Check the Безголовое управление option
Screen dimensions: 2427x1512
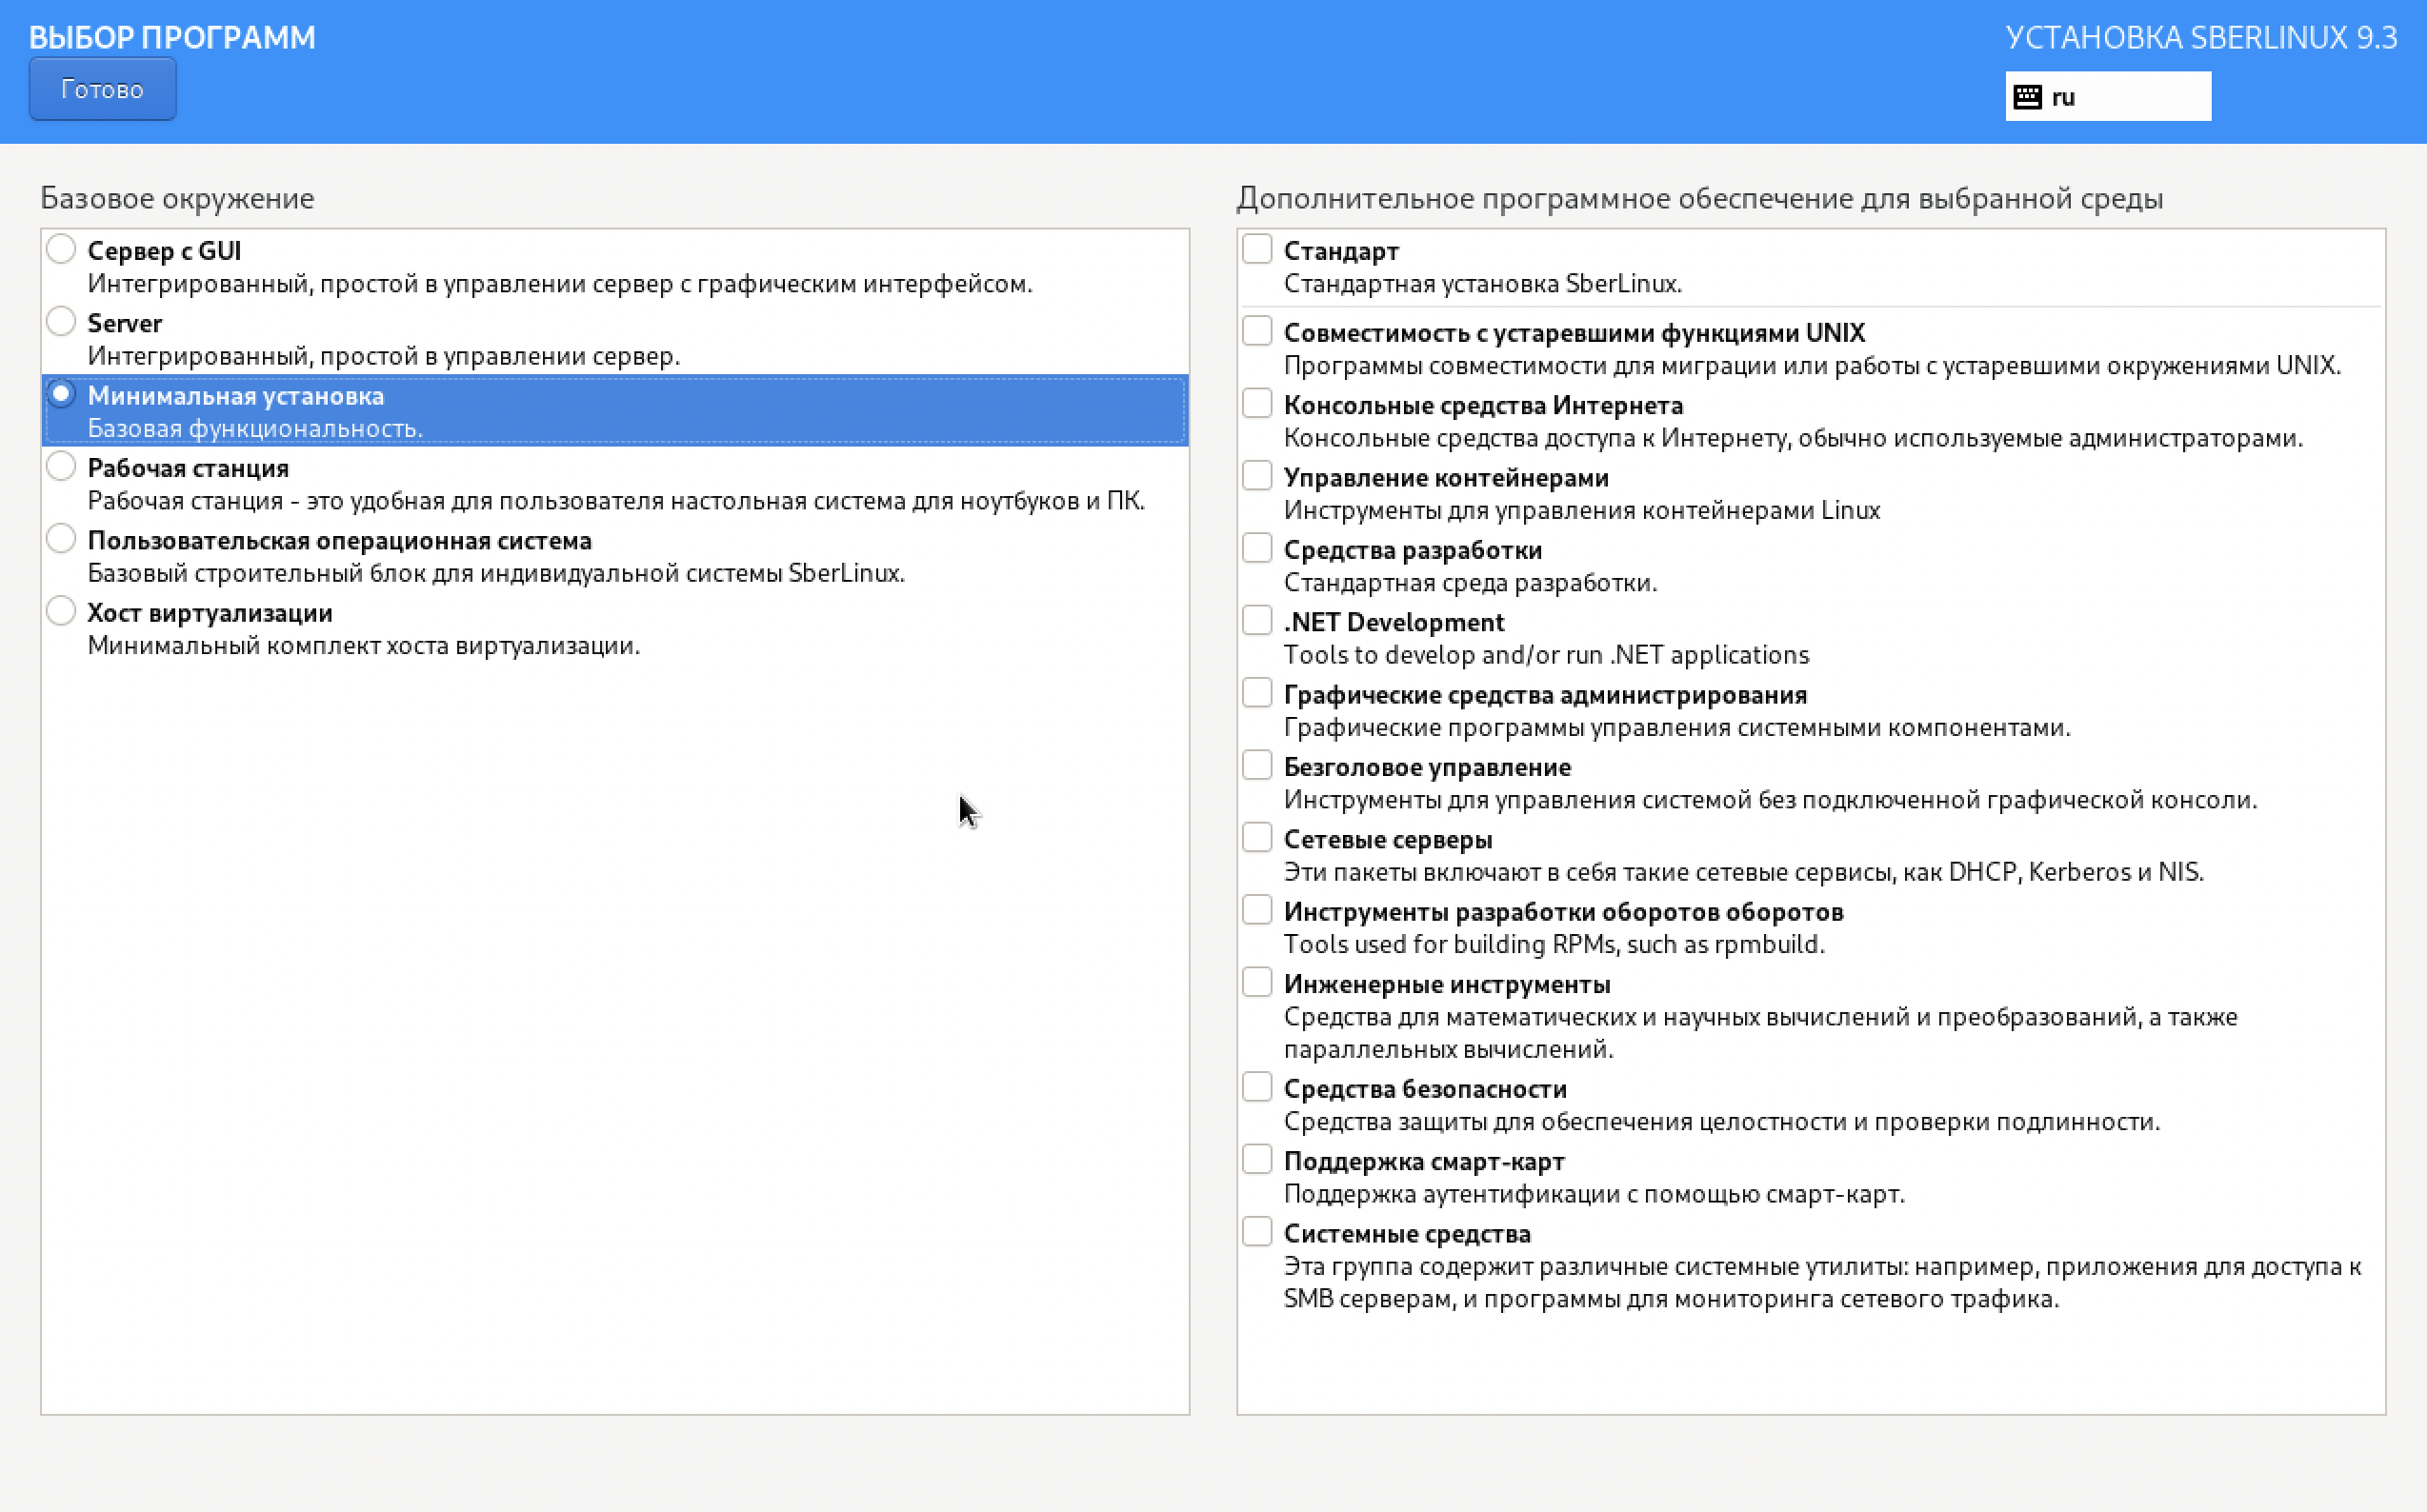[1256, 766]
